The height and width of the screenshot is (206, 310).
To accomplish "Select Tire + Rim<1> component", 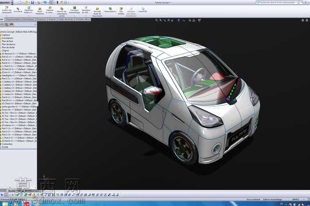I will tap(19, 113).
